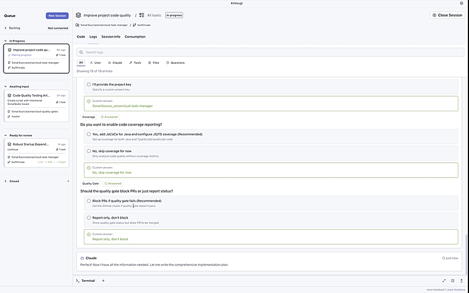Click the Quality Gate question tag
This screenshot has height=293, width=469.
[x=90, y=183]
